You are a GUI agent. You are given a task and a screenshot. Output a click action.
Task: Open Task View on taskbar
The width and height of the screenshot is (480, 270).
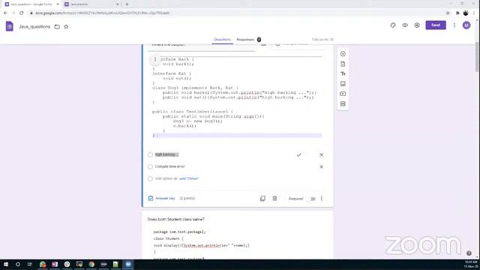click(30, 264)
